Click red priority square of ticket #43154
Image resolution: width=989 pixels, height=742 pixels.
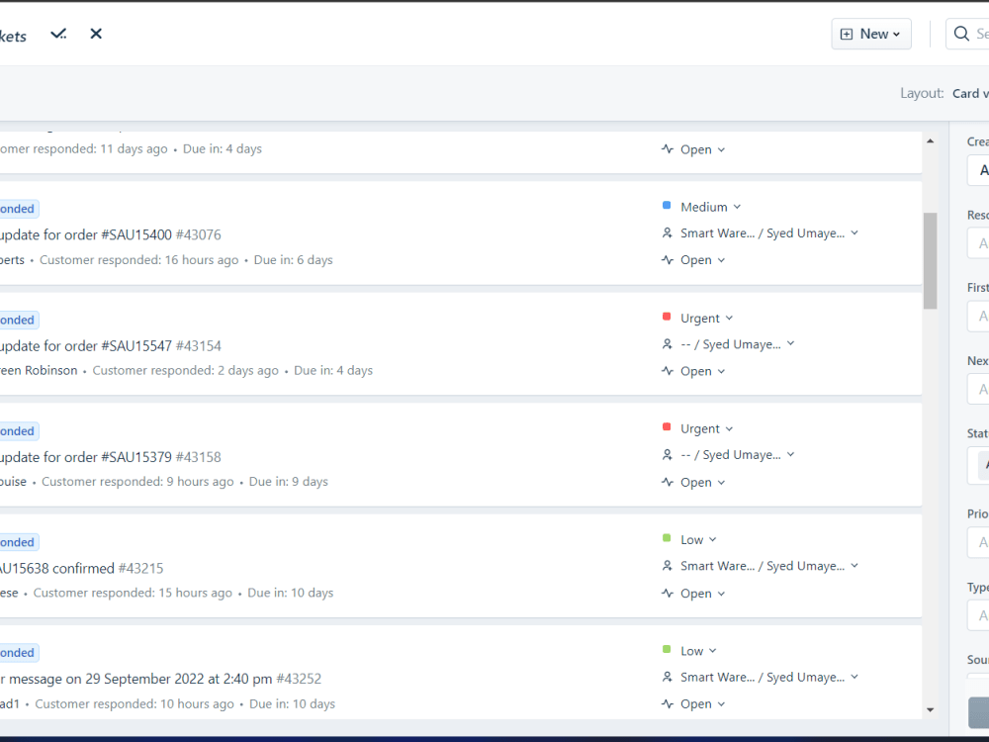coord(666,317)
